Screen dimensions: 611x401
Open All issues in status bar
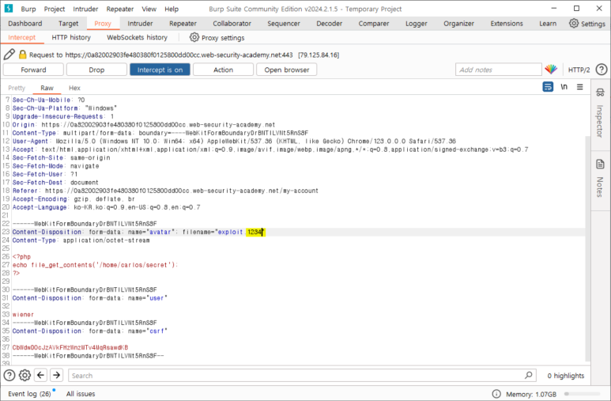coord(81,394)
